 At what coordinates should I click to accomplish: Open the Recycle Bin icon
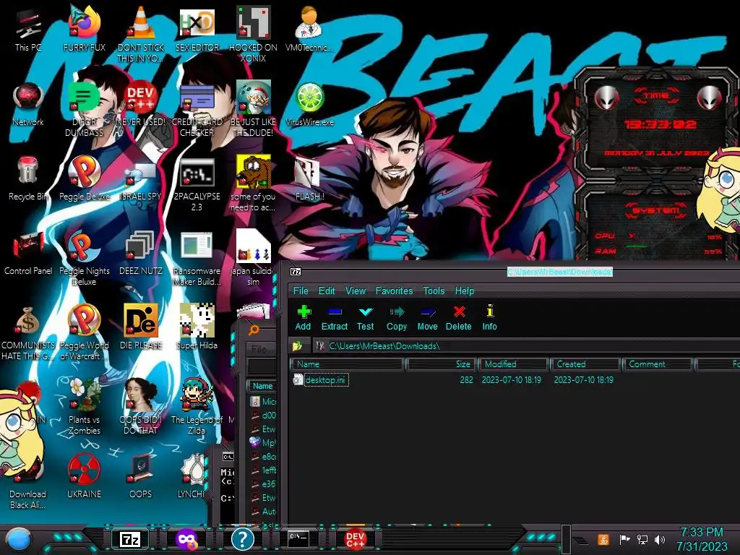[x=28, y=178]
